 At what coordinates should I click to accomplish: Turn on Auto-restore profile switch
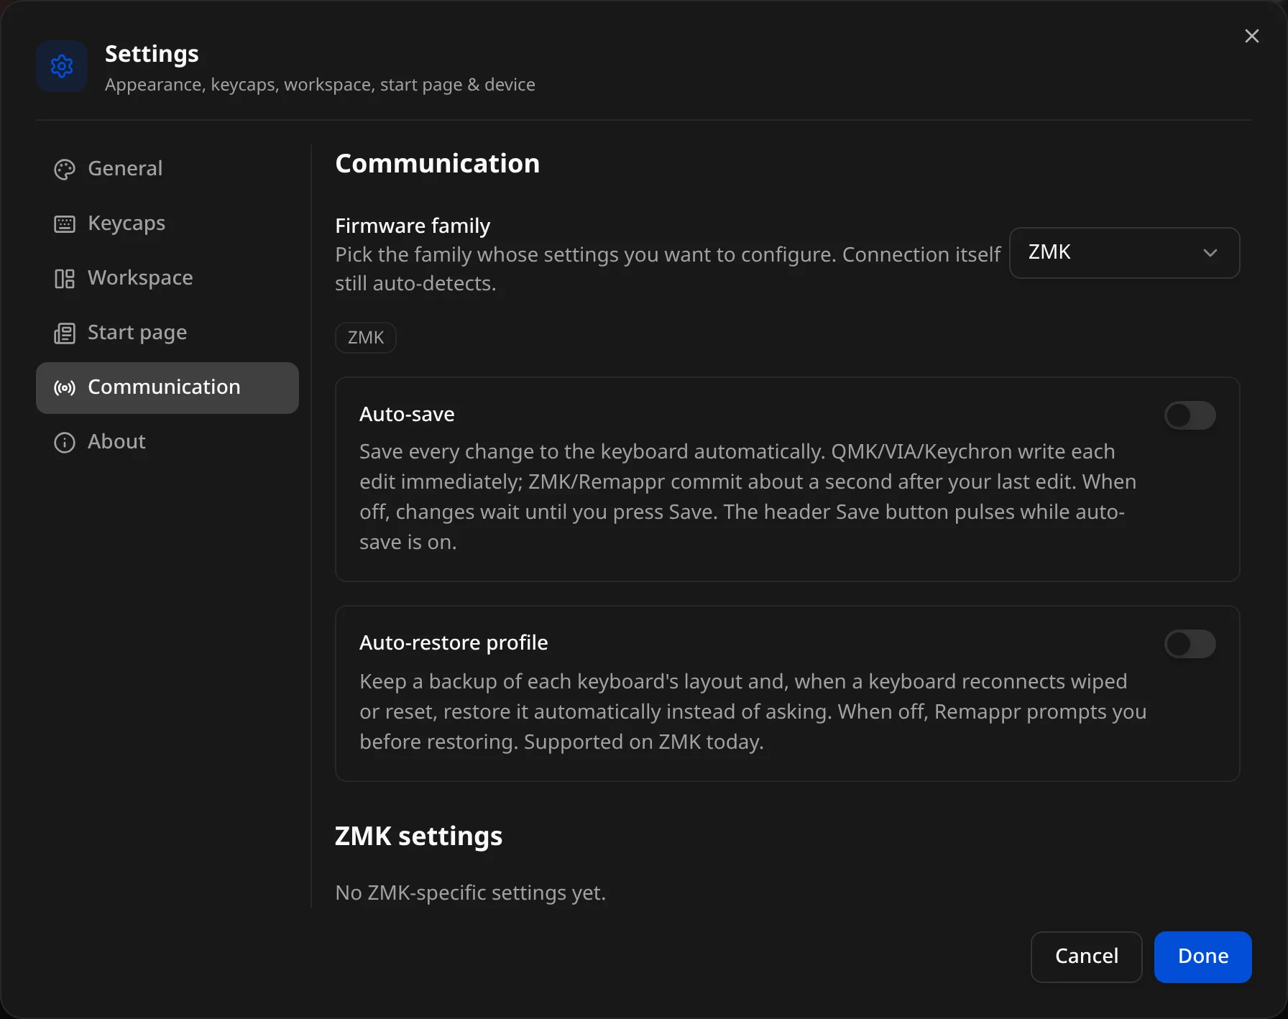tap(1190, 644)
